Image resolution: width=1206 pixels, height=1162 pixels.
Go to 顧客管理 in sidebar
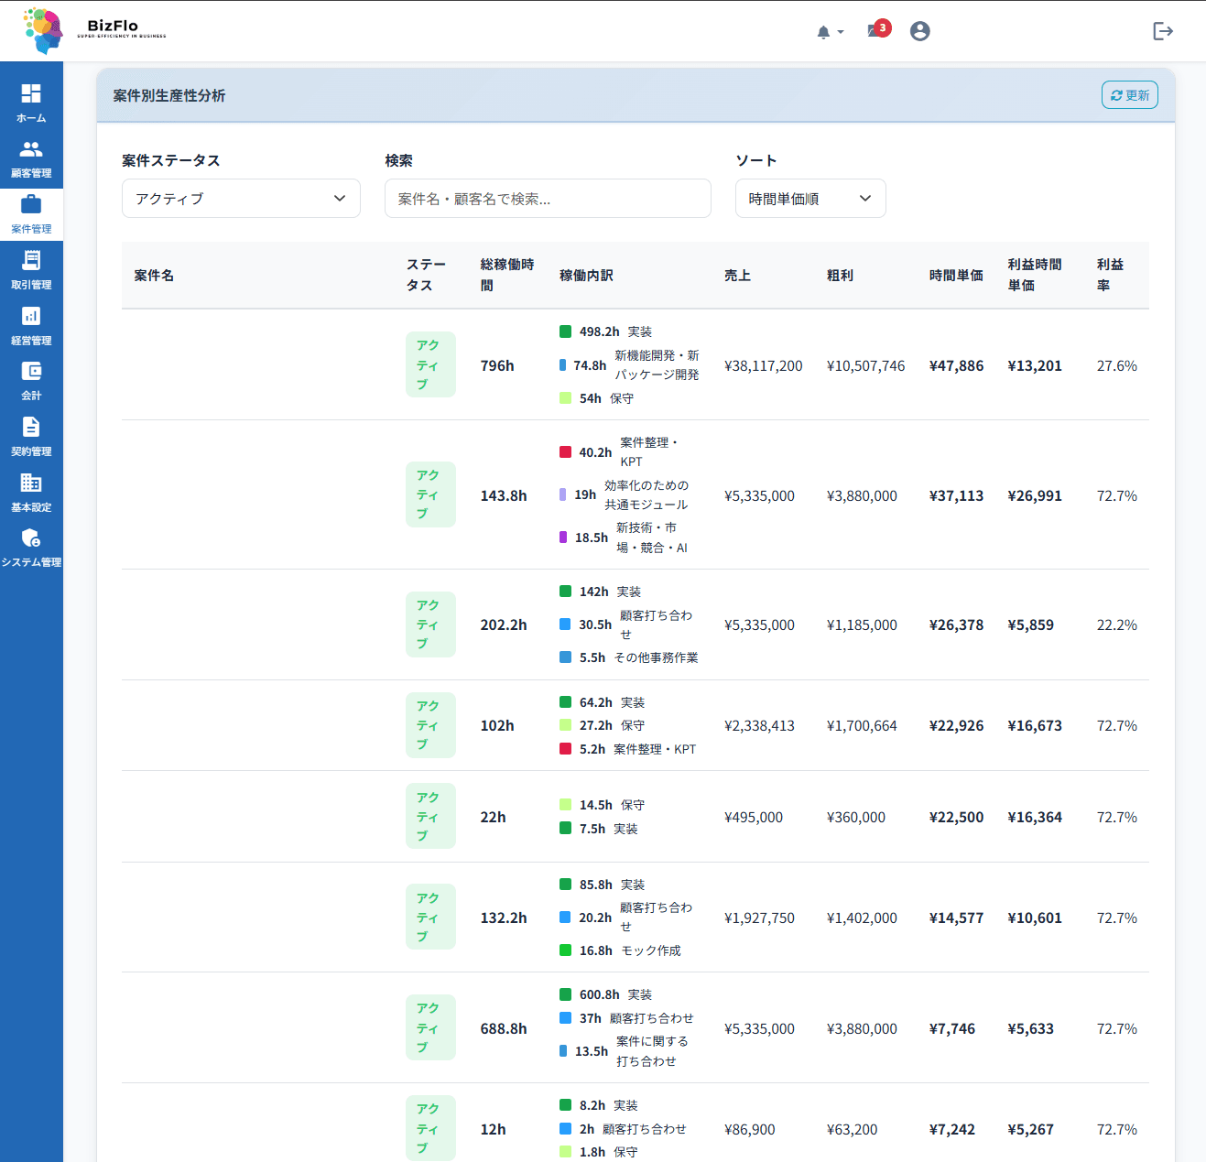[x=31, y=158]
